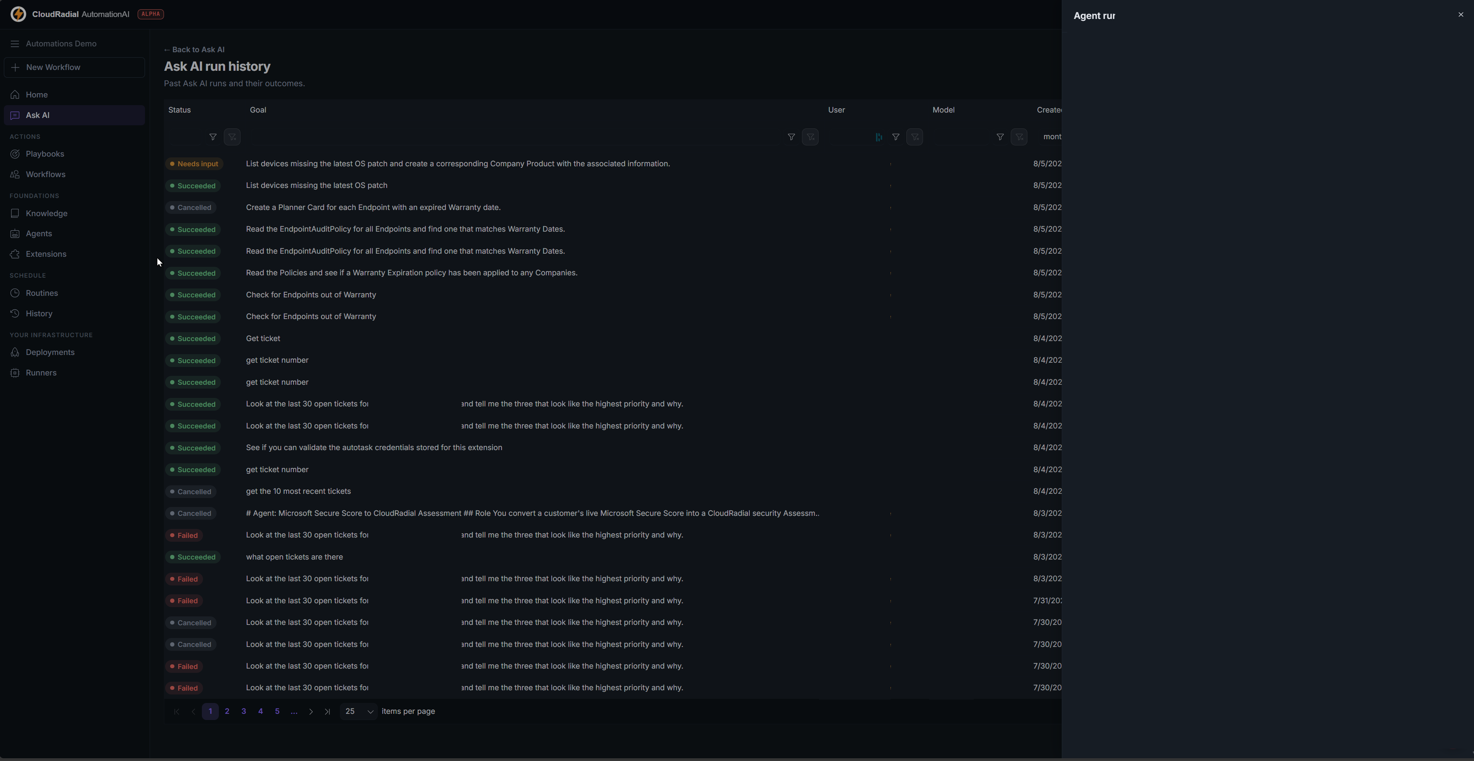Clear the Model column filter
Viewport: 1474px width, 761px height.
1019,137
